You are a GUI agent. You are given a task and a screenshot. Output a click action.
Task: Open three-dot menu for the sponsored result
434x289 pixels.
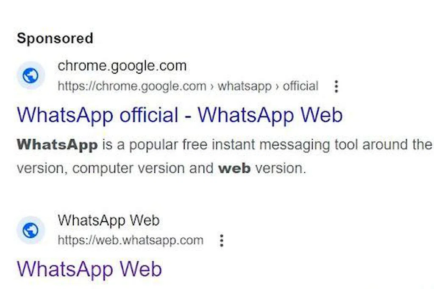pyautogui.click(x=336, y=86)
